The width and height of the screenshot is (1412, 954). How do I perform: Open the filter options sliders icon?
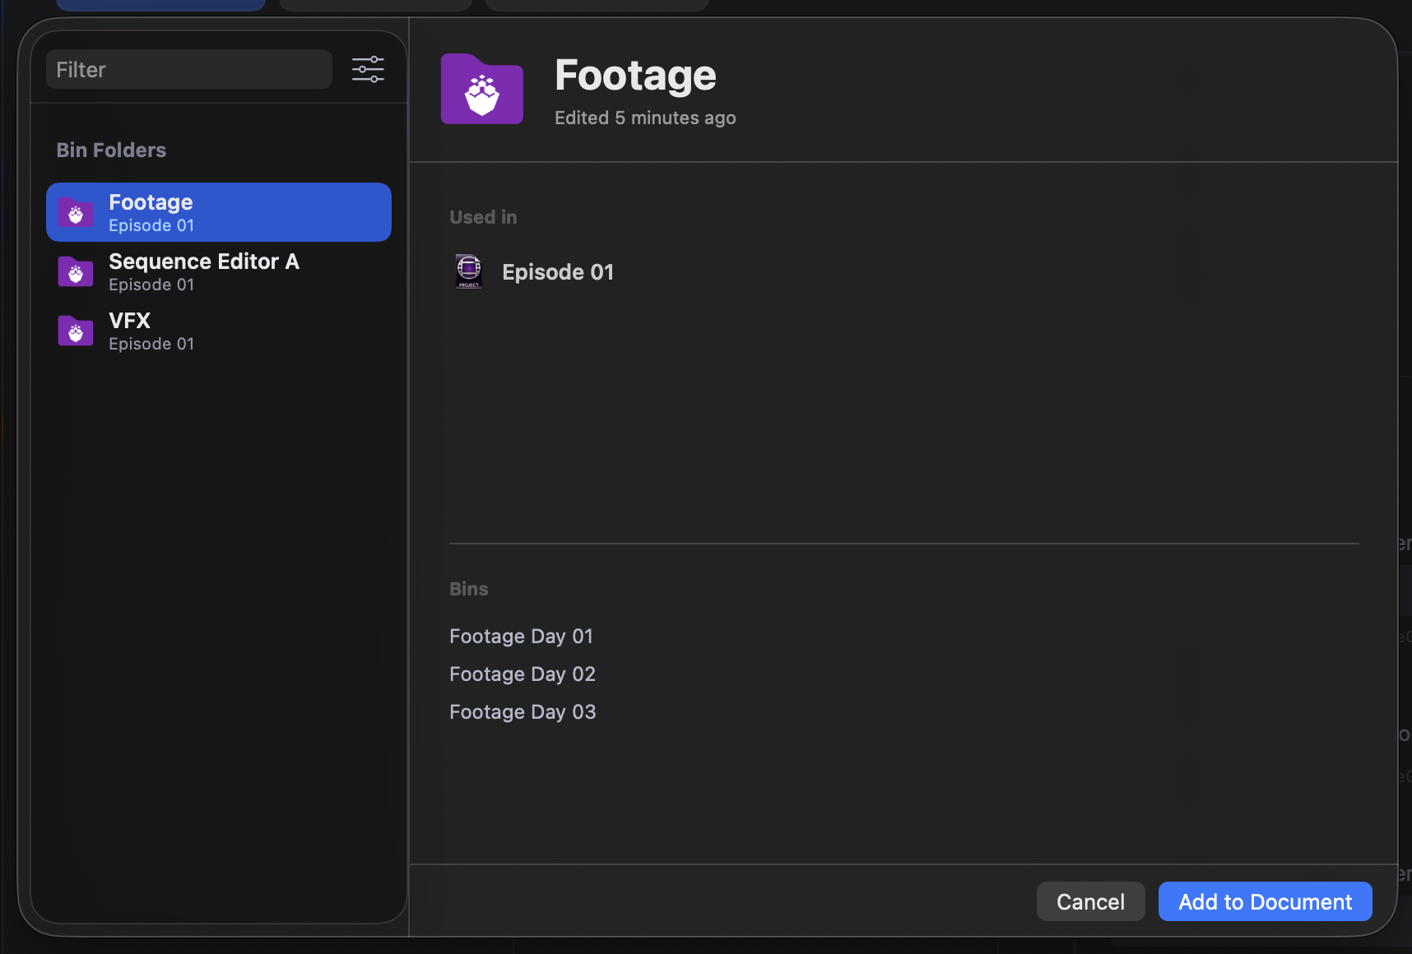[x=368, y=69]
